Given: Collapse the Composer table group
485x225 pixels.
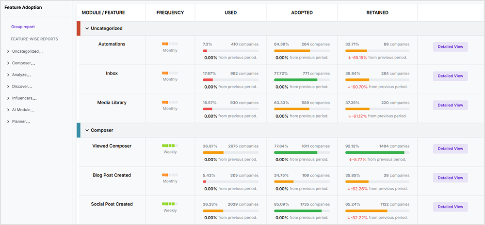Looking at the screenshot, I should (87, 130).
